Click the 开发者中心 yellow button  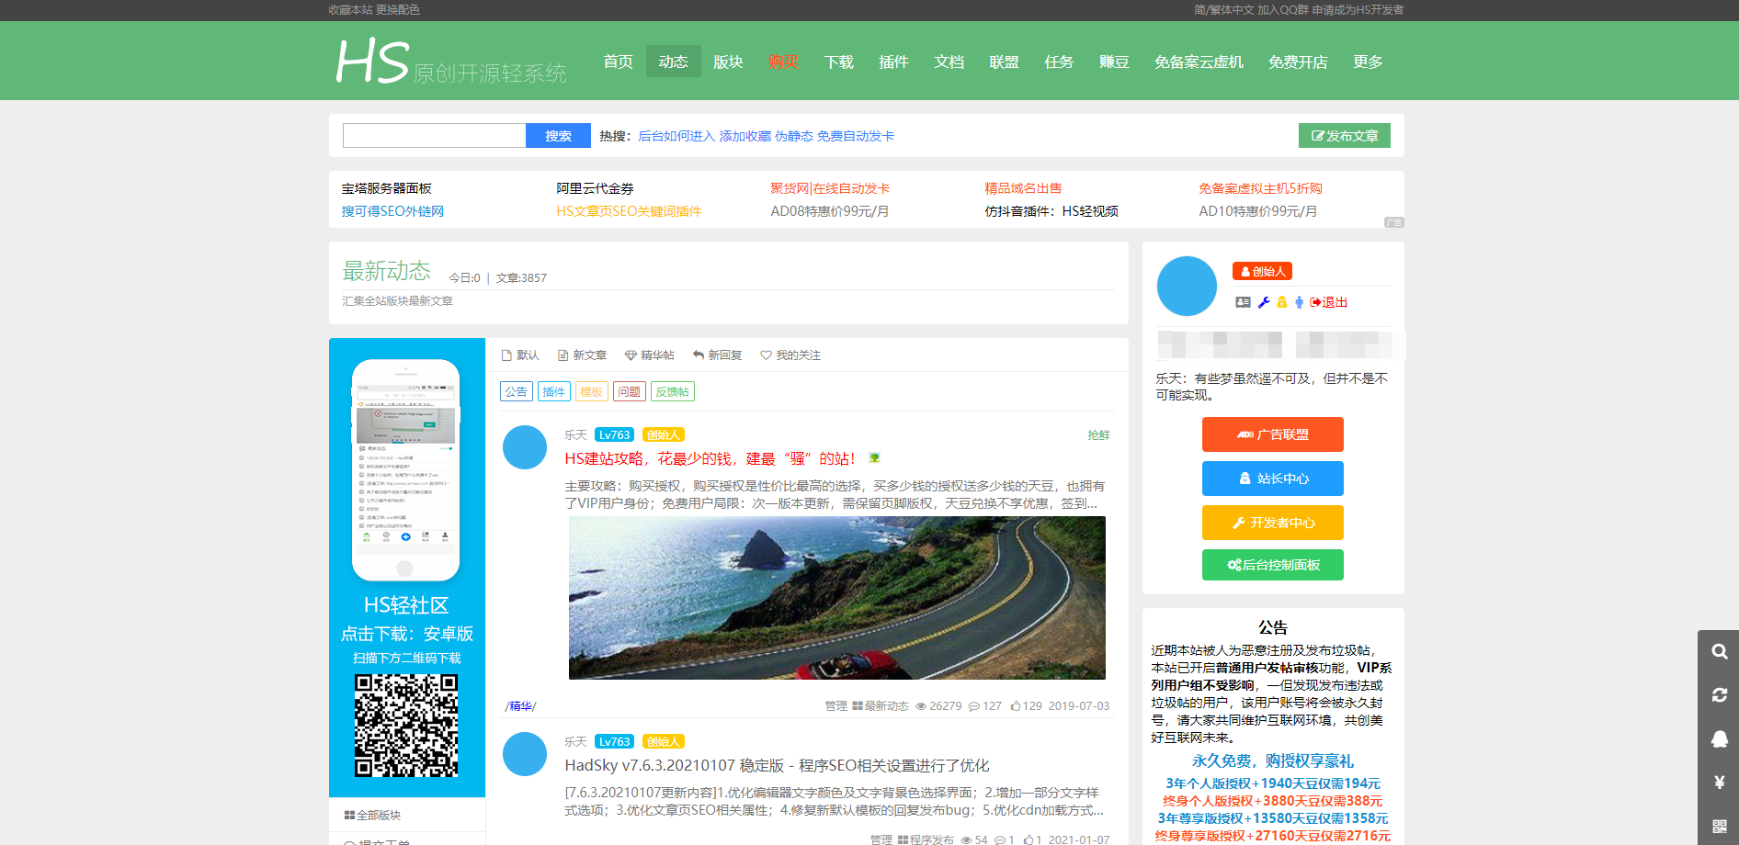[x=1273, y=523]
